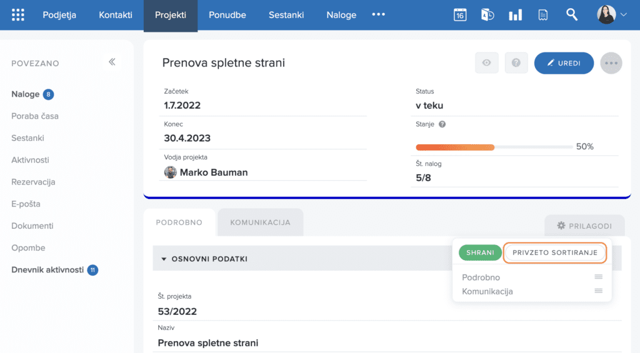This screenshot has height=353, width=640.
Task: Save tab order with Shrani
Action: click(480, 253)
